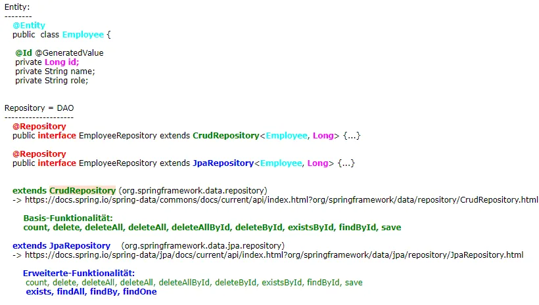Click highlighted CrudRepository after green 'extends'
Screen dimensions: 539x305
click(x=83, y=191)
